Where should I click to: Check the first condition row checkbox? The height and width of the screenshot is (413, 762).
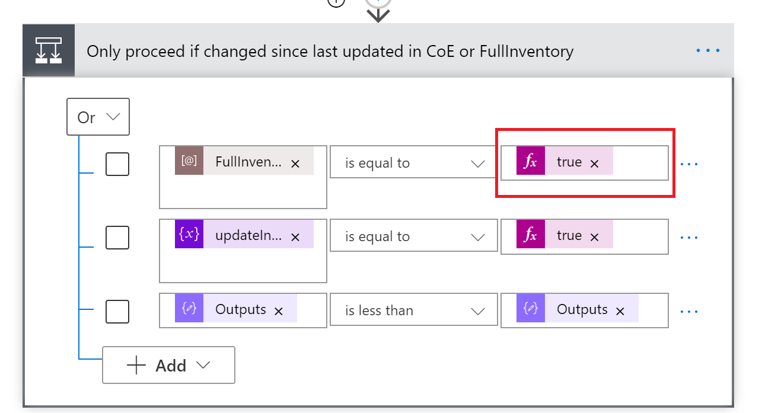[x=117, y=164]
